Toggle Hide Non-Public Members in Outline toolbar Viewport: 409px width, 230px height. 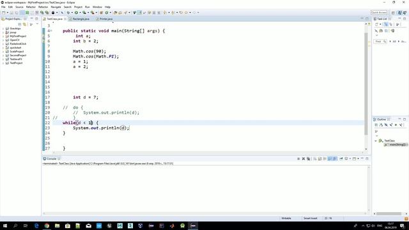click(x=396, y=125)
